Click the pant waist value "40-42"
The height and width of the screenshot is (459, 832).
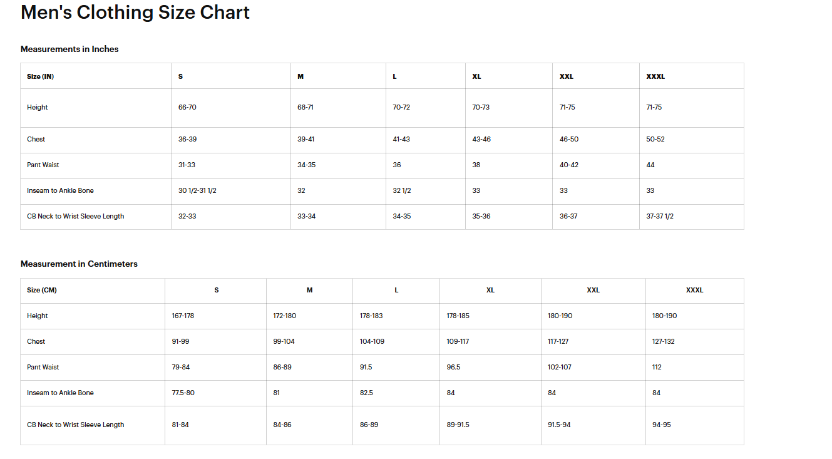[x=569, y=165]
